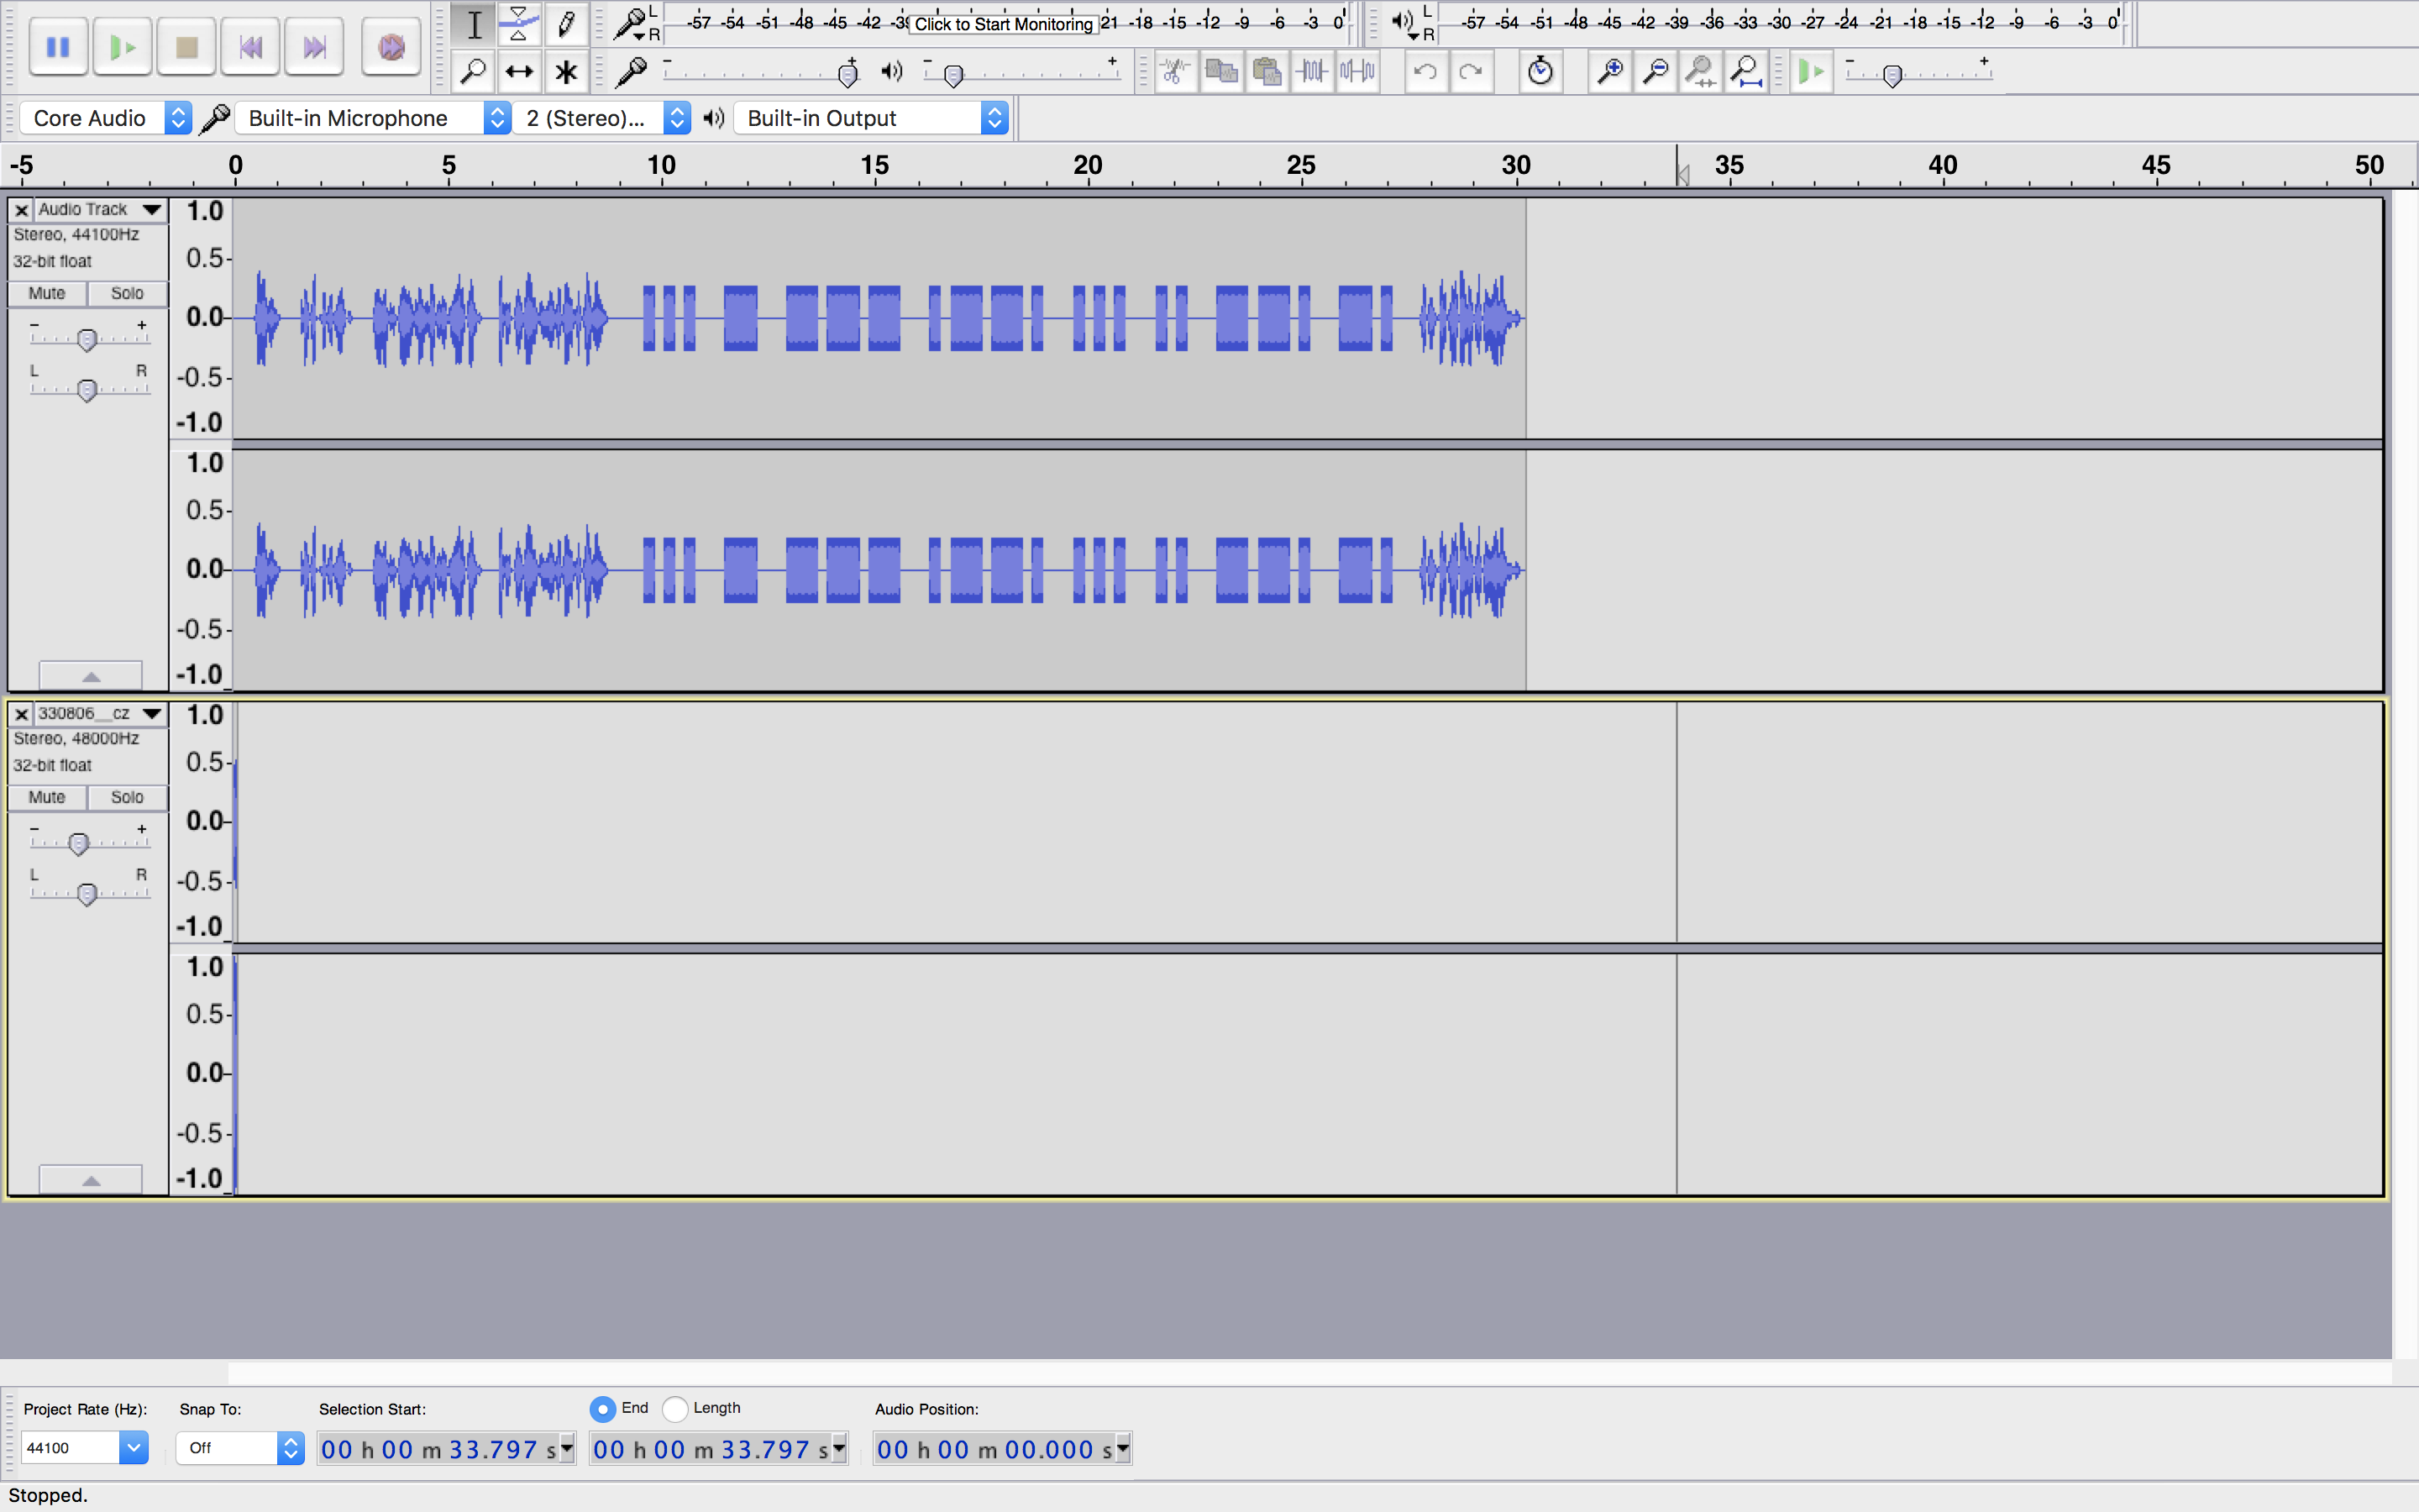Mute the Audio Track
Screen dimensions: 2419x1512
[x=47, y=293]
